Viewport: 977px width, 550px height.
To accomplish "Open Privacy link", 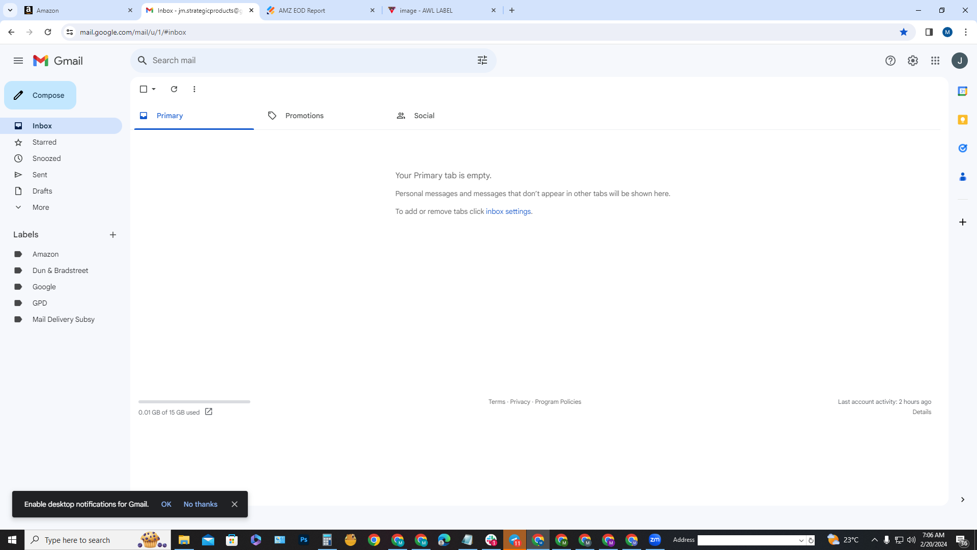I will (520, 402).
